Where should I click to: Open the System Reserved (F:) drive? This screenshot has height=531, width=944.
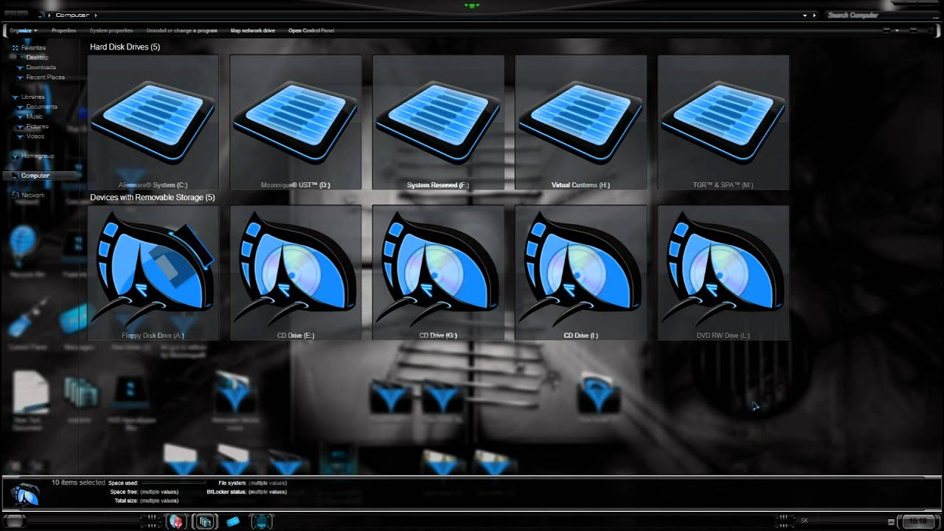click(438, 122)
